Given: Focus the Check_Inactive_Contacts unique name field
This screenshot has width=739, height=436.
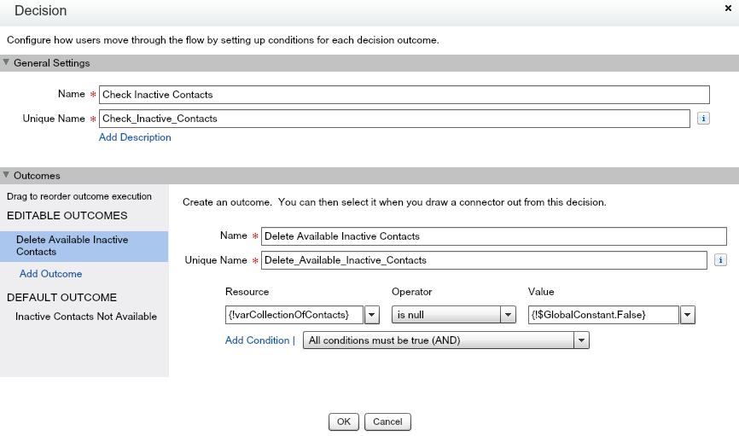Looking at the screenshot, I should [x=394, y=119].
